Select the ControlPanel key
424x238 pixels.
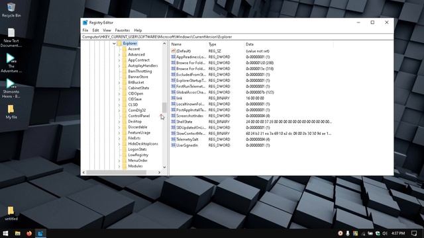click(138, 116)
